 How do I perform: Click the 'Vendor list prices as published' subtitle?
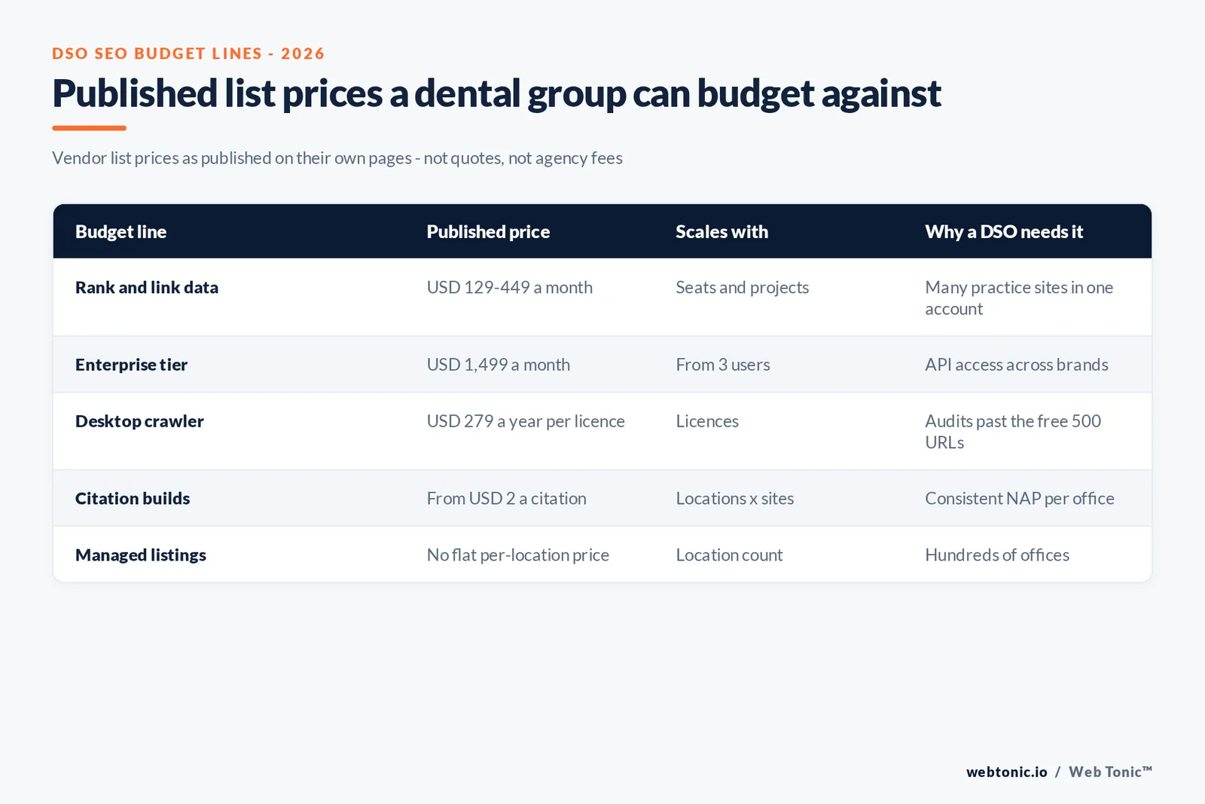337,158
